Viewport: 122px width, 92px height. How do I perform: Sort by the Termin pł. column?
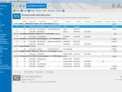pos(88,21)
